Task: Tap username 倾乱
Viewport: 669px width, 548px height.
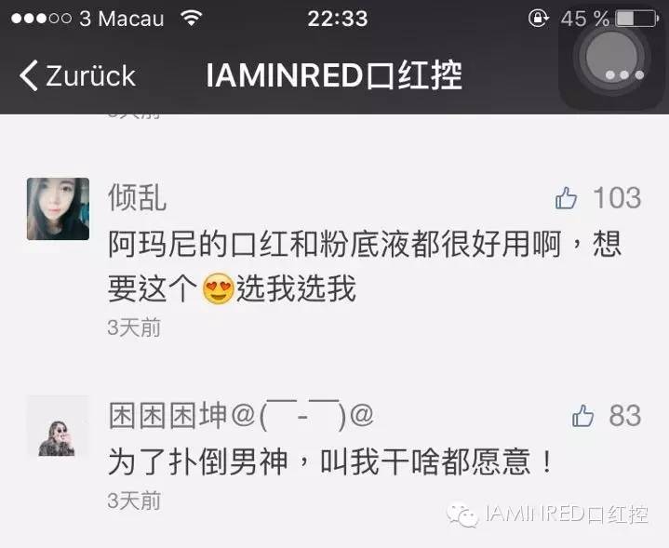Action: click(x=137, y=197)
